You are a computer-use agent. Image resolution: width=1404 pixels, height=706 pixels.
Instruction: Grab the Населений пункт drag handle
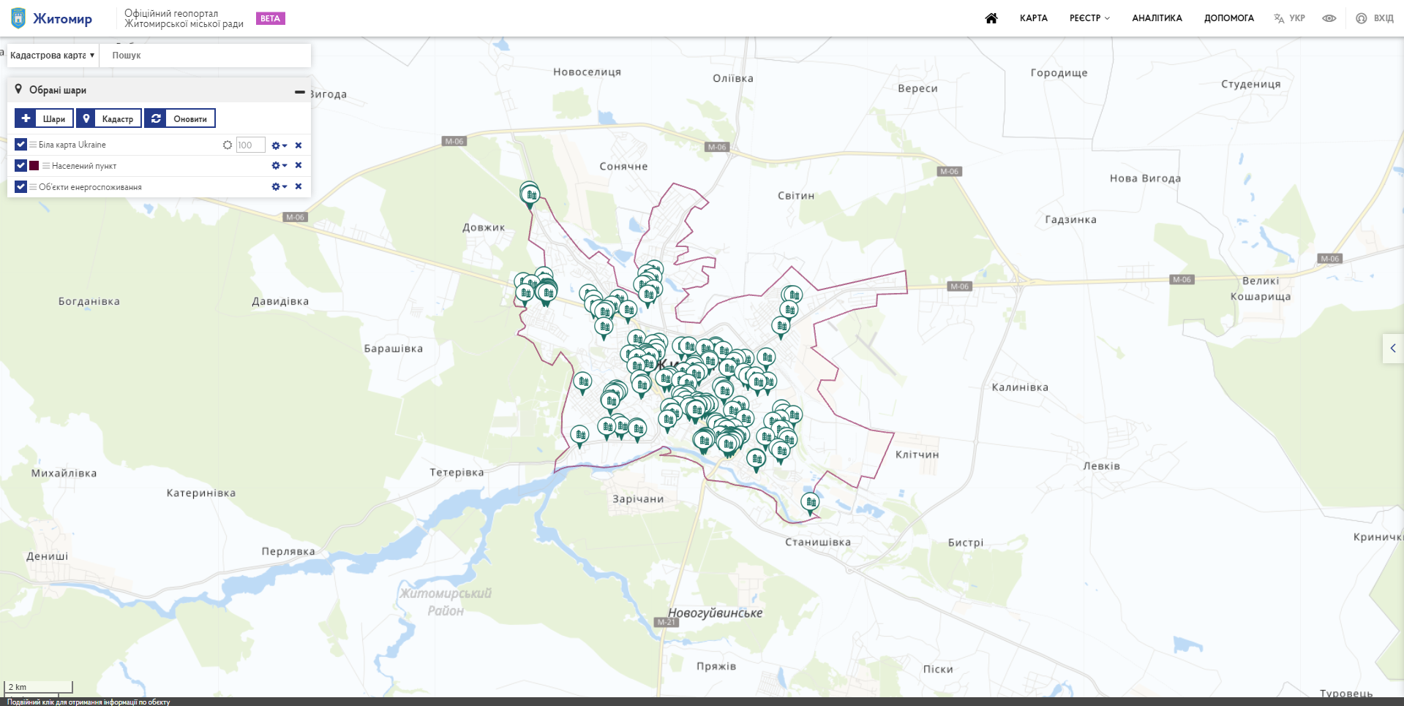pyautogui.click(x=46, y=166)
